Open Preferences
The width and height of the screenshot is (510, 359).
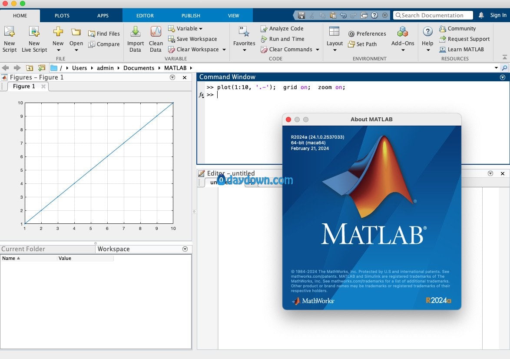click(367, 33)
